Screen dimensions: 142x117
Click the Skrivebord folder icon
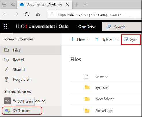87,111
